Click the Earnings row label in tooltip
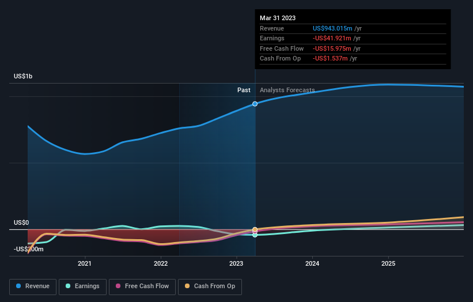The image size is (473, 302). pos(272,38)
